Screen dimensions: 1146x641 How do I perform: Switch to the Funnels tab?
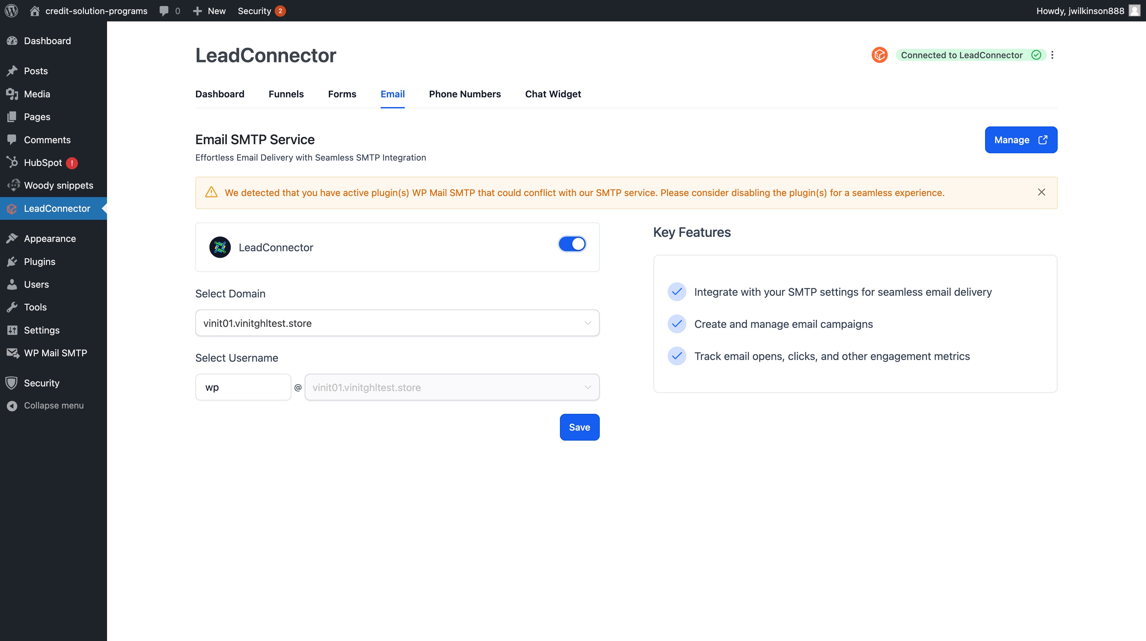pyautogui.click(x=286, y=94)
